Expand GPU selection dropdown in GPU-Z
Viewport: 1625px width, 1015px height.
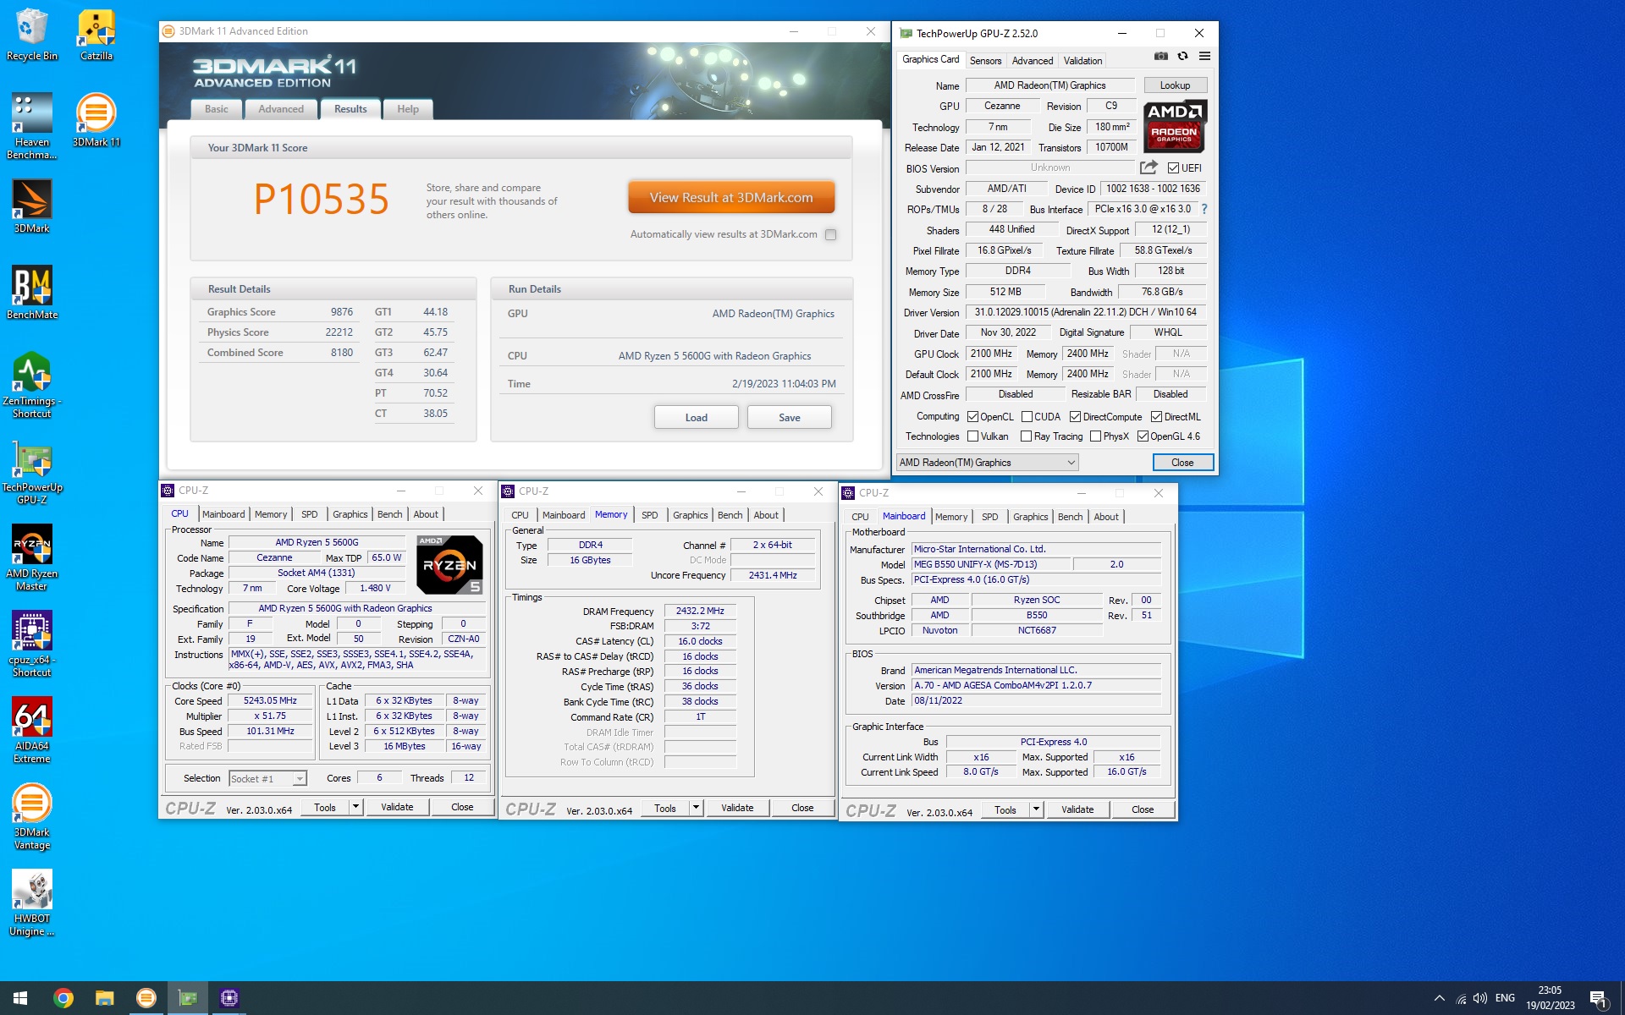tap(987, 463)
